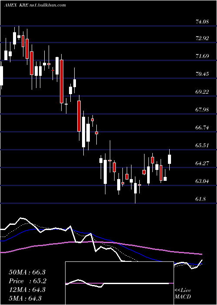Click the 70.45 price axis label

202,74
